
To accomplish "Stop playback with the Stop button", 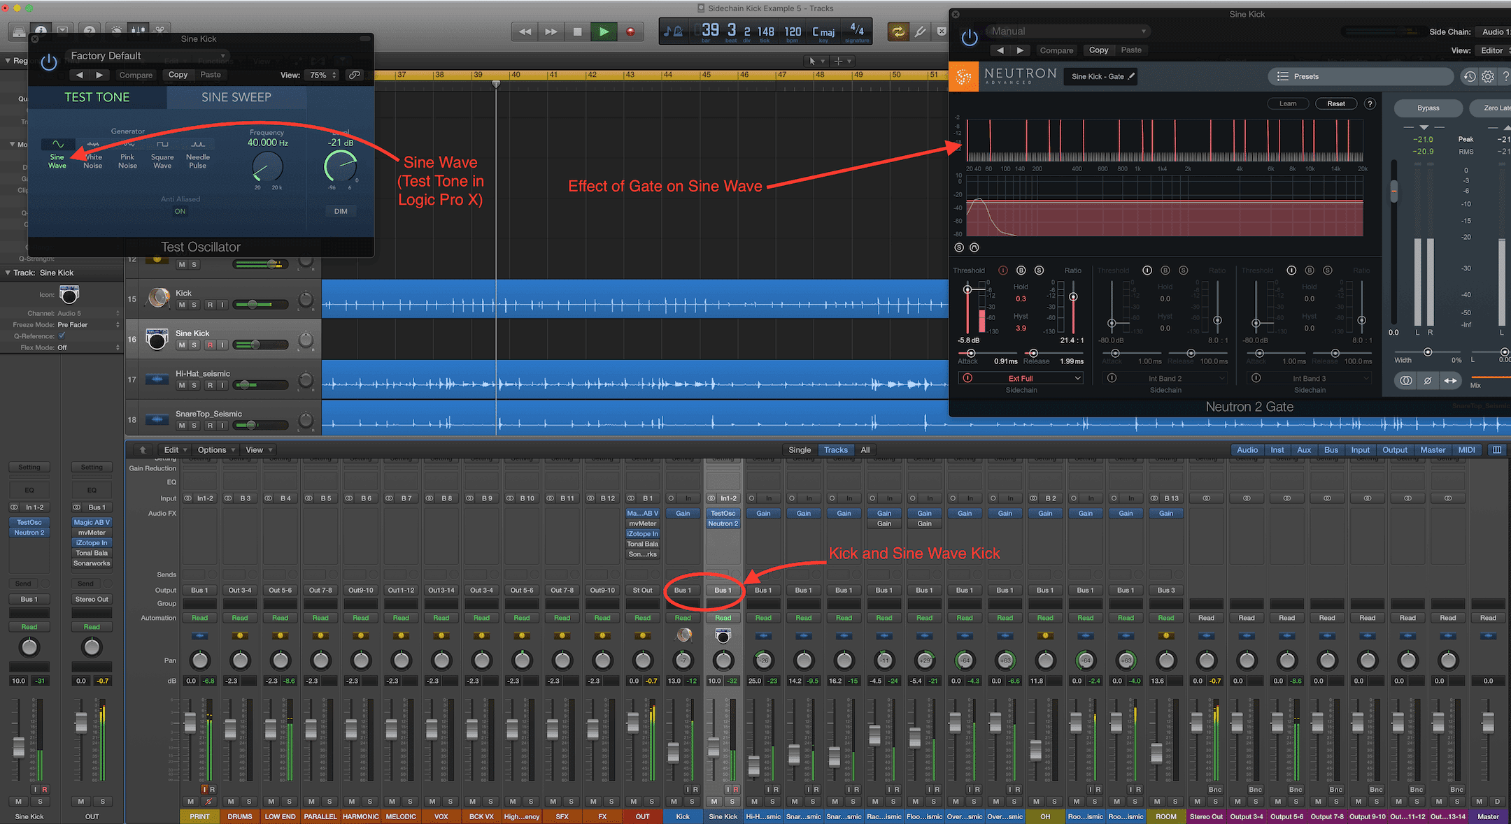I will 577,31.
